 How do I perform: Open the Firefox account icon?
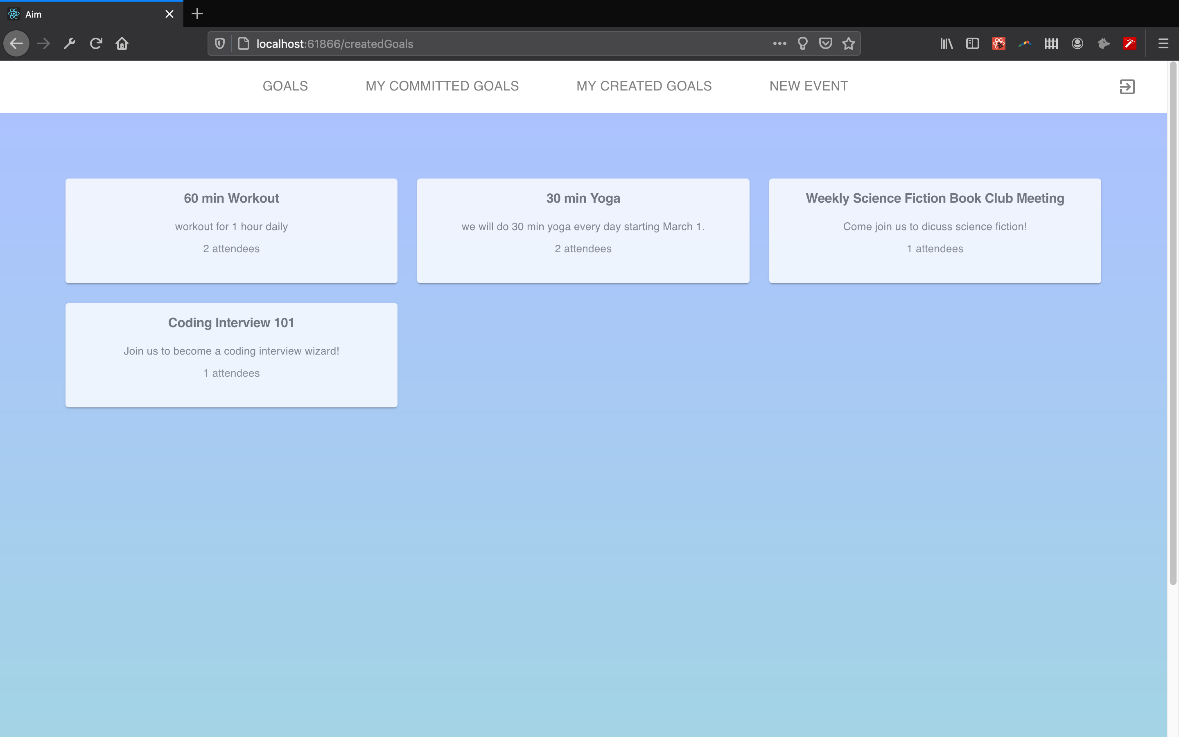(x=1077, y=44)
